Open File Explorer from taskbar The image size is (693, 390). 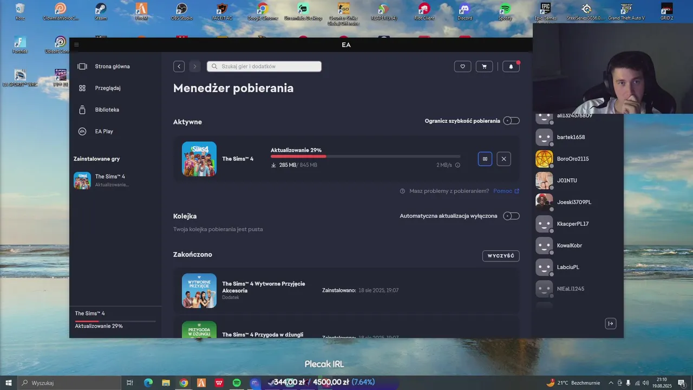tap(166, 382)
